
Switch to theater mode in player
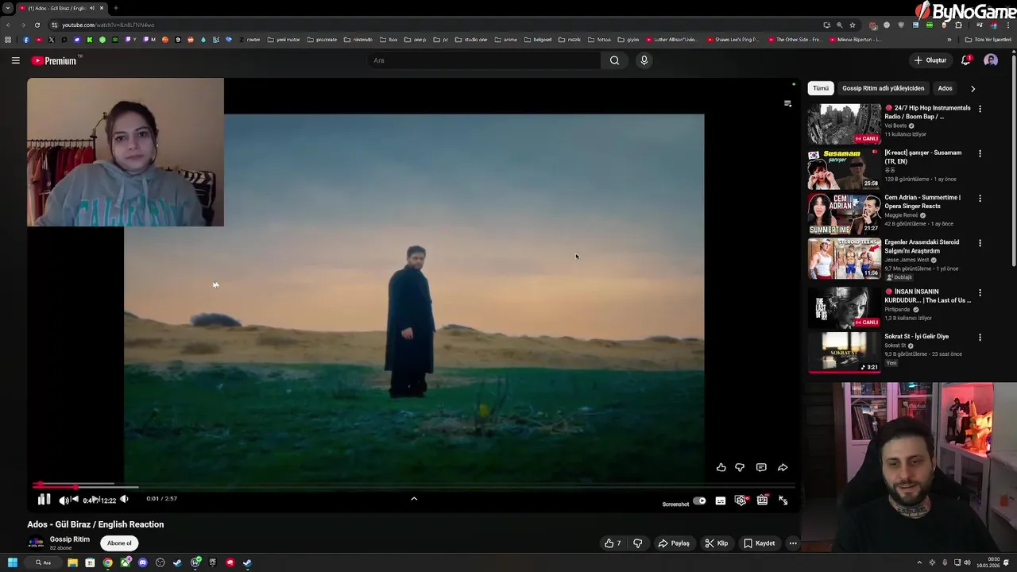(x=762, y=500)
